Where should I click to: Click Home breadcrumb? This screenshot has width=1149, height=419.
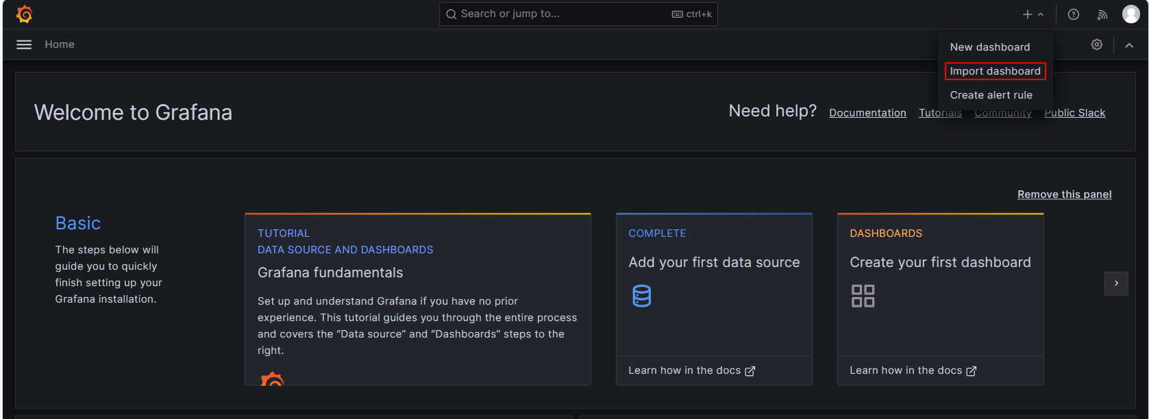[x=60, y=45]
